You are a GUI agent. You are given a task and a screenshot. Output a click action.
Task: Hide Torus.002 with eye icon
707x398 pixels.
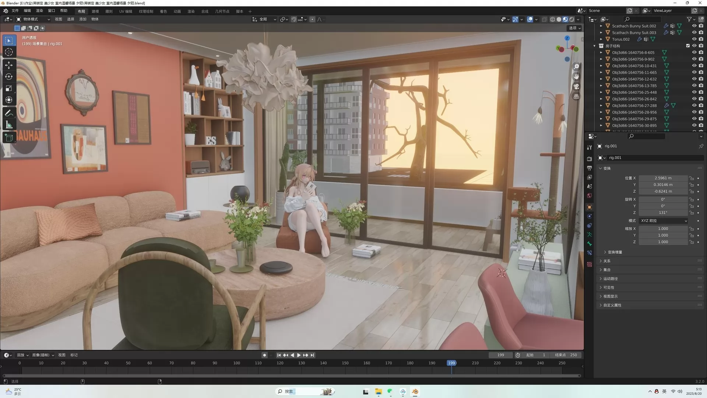point(694,39)
